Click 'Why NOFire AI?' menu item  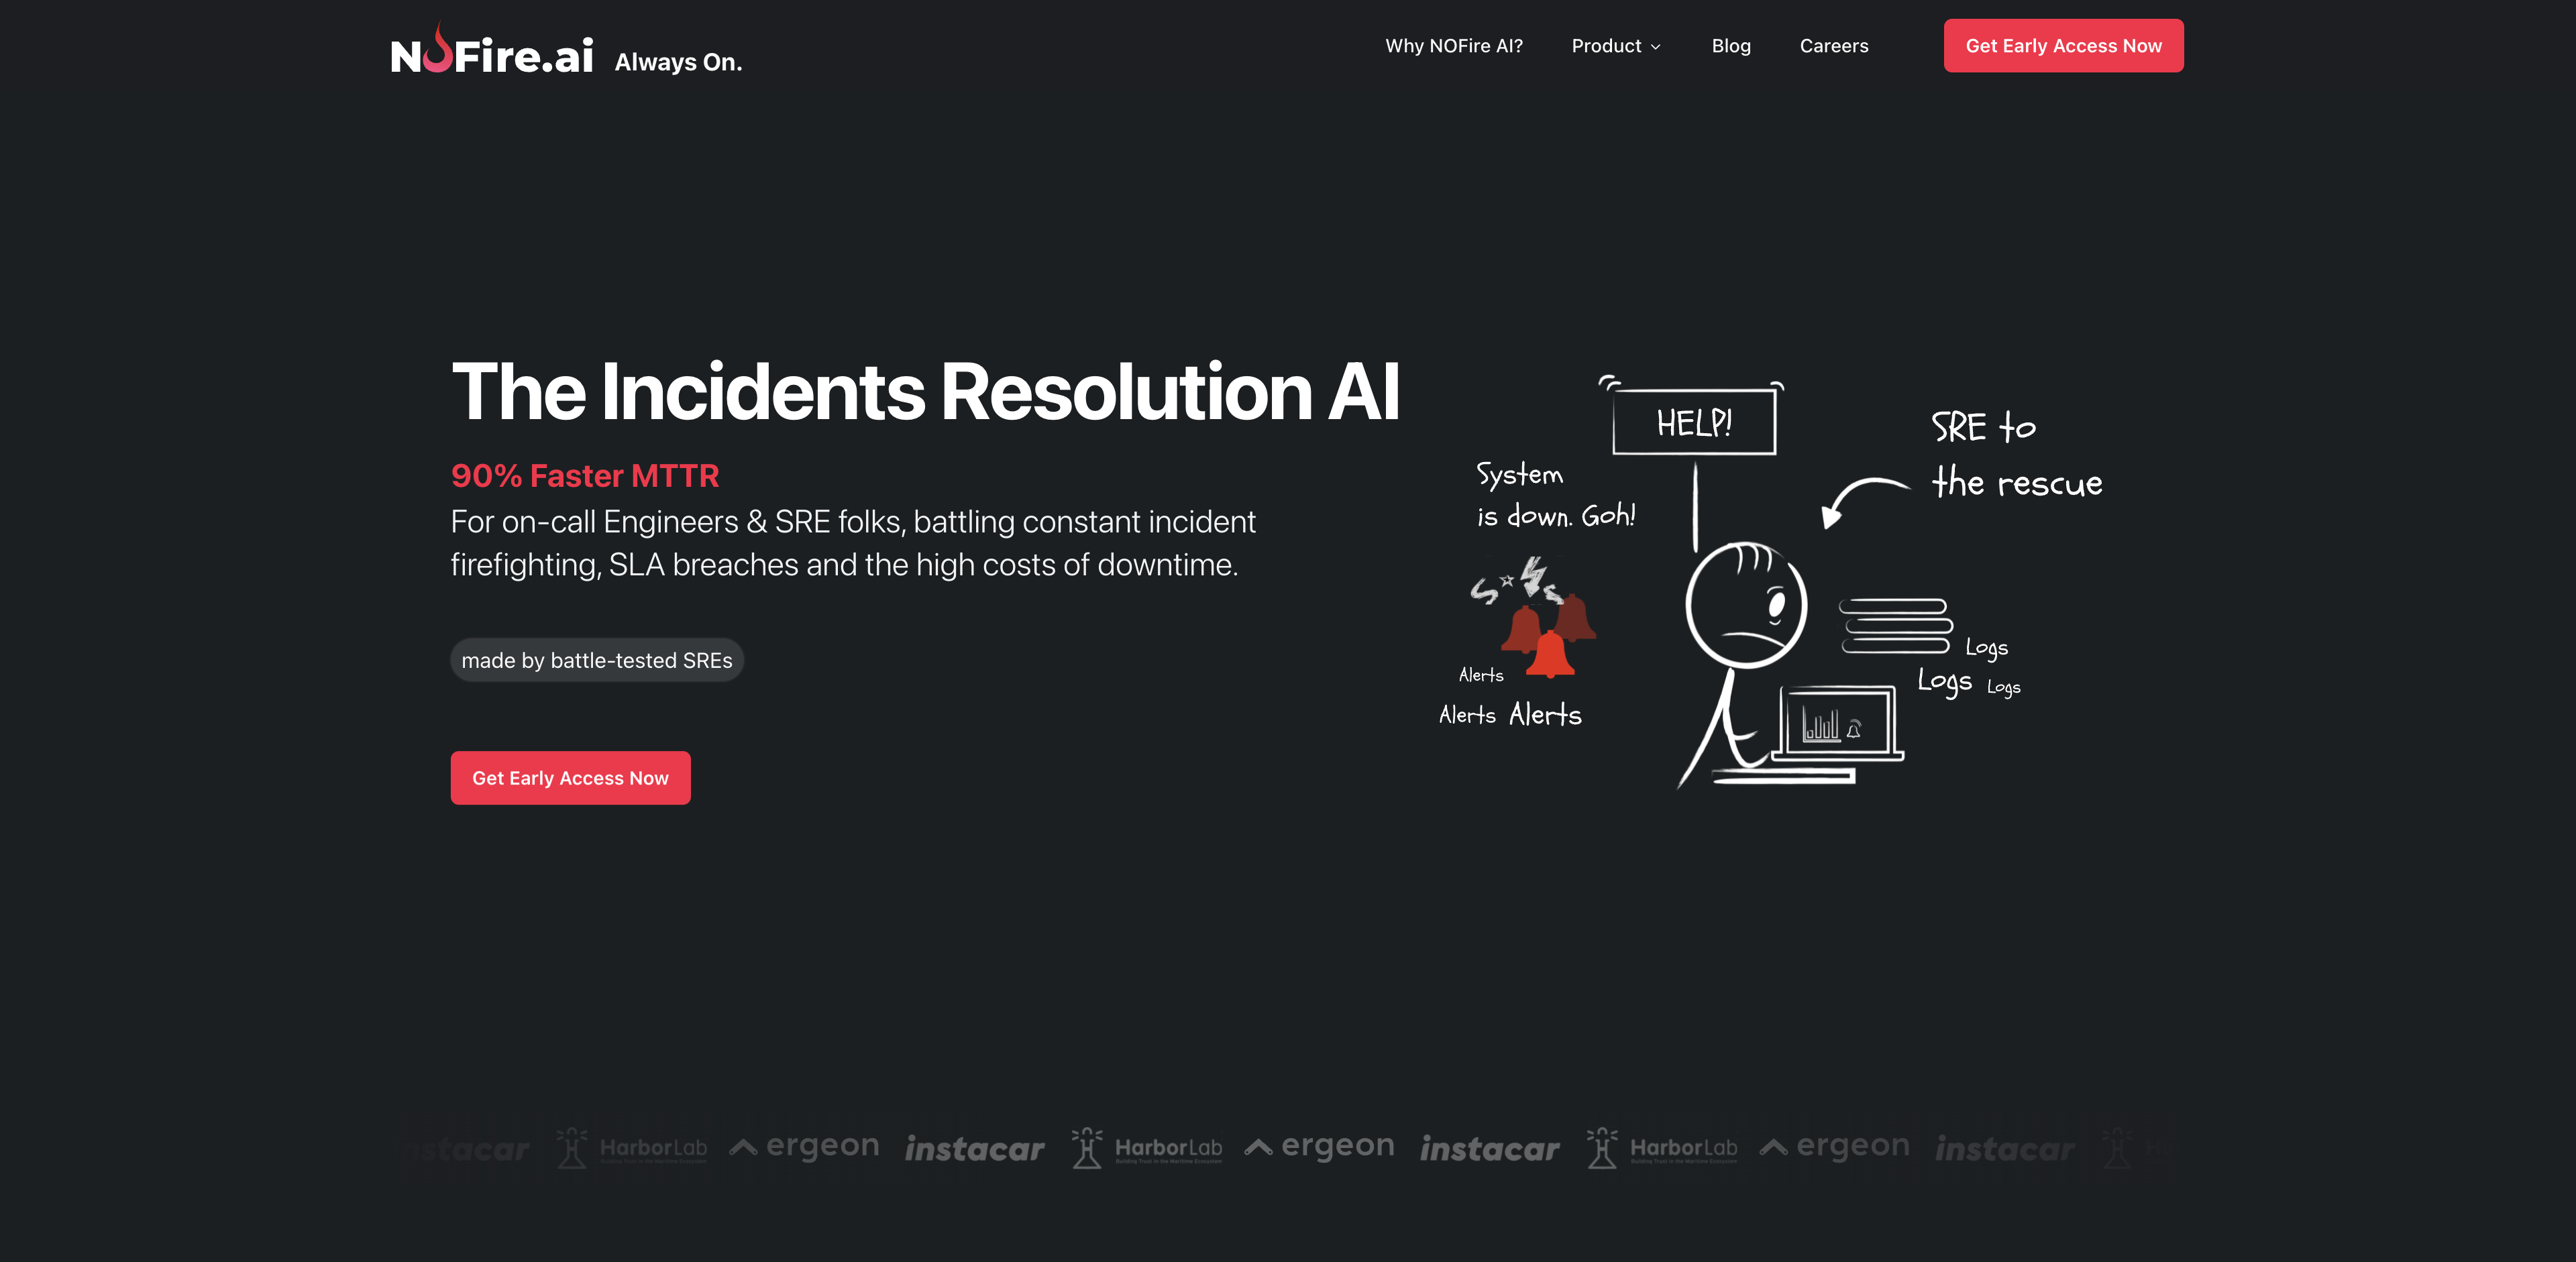click(x=1452, y=44)
